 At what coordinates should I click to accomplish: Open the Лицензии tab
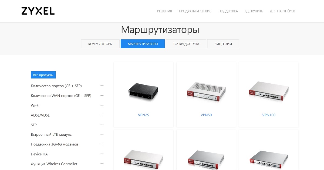tap(223, 44)
